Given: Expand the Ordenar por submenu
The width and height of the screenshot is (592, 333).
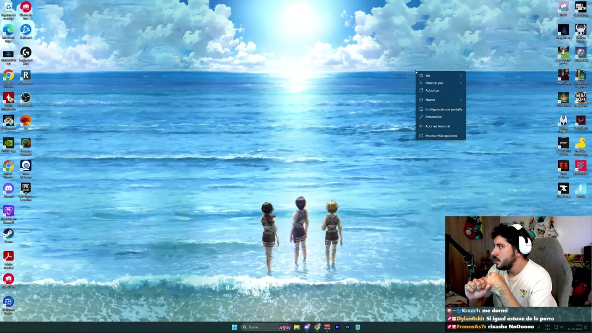Looking at the screenshot, I should click(440, 83).
